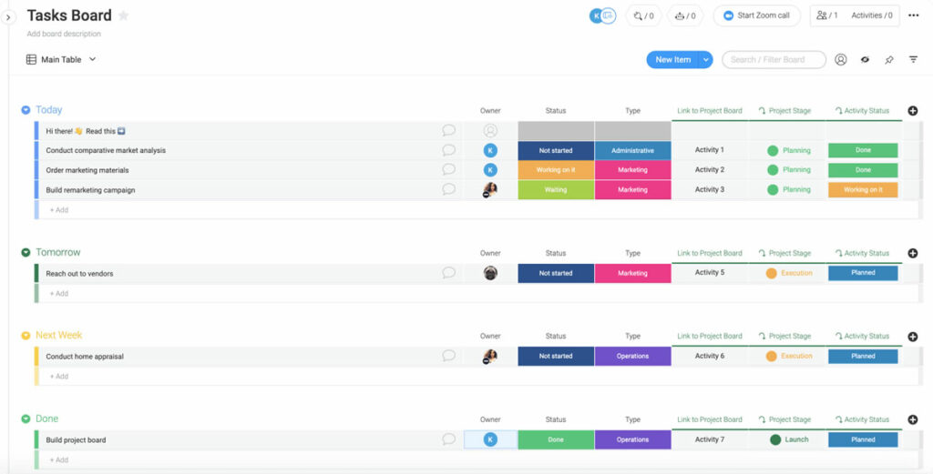Click the Start Zoom call button
Image resolution: width=933 pixels, height=474 pixels.
756,15
